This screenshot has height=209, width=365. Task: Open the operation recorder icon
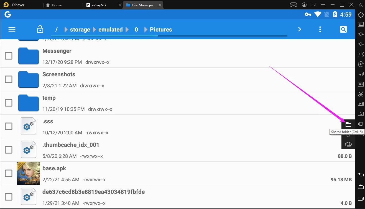point(361,64)
